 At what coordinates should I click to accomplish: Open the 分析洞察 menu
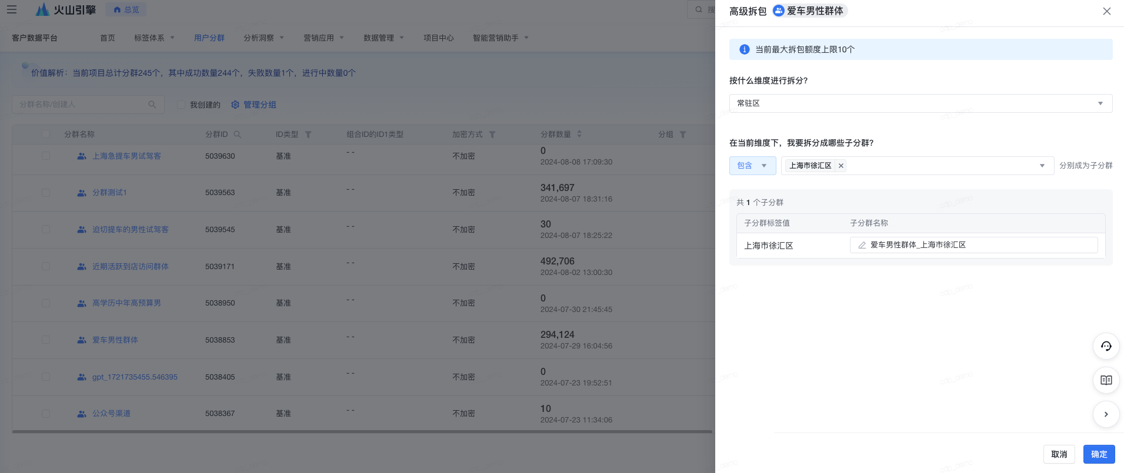[x=264, y=38]
